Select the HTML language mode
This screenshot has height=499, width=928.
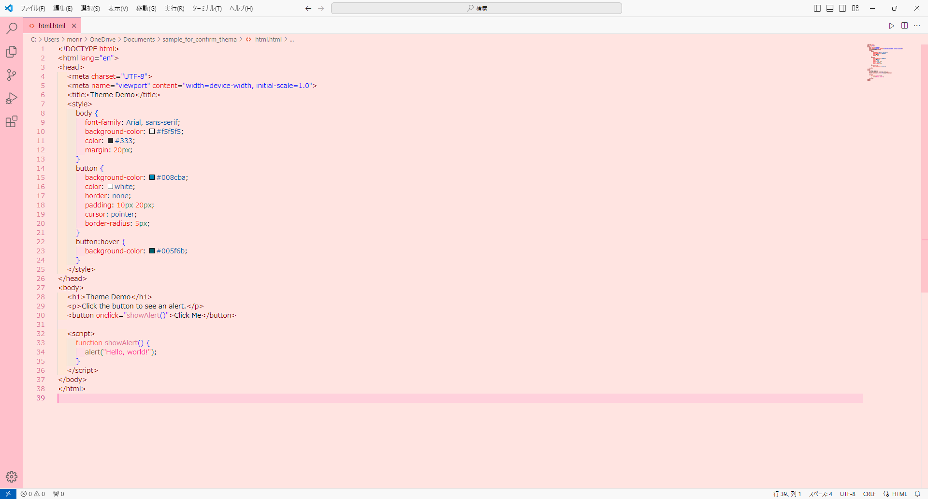[x=899, y=494]
